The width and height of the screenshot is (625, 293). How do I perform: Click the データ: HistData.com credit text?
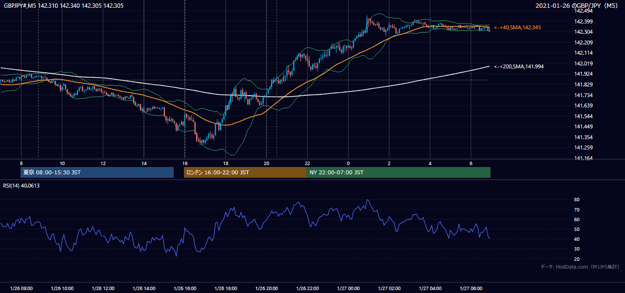click(x=580, y=267)
